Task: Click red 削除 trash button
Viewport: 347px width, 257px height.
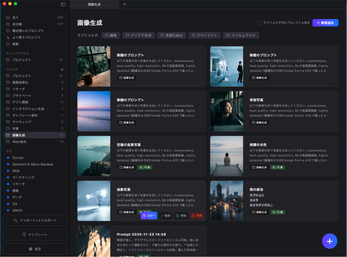Action: [197, 216]
